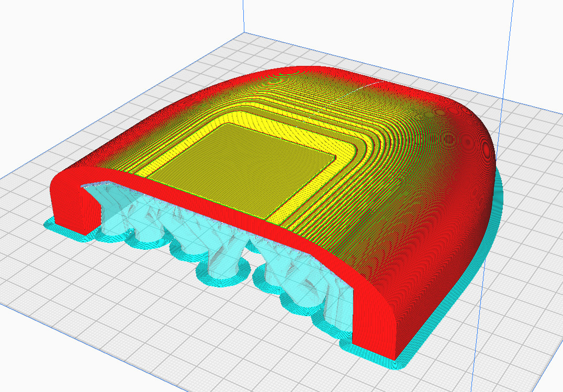The height and width of the screenshot is (392, 563).
Task: Click the blue vertical line at top center-left
Action: pyautogui.click(x=244, y=16)
